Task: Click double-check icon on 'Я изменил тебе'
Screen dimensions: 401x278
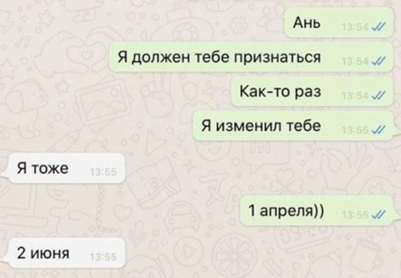Action: pos(378,130)
